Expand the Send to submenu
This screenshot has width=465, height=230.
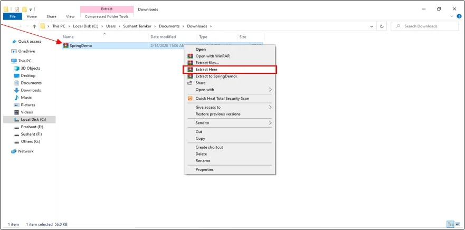coord(270,123)
